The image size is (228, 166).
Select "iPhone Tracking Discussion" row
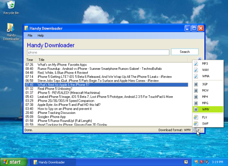(x=106, y=113)
